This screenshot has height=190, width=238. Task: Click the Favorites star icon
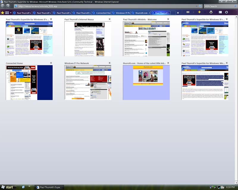(2, 13)
